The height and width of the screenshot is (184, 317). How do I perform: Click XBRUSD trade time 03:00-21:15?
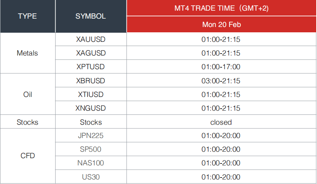click(222, 81)
